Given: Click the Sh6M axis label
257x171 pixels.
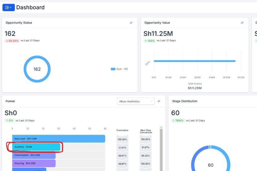Looking at the screenshot, I should (197, 77).
